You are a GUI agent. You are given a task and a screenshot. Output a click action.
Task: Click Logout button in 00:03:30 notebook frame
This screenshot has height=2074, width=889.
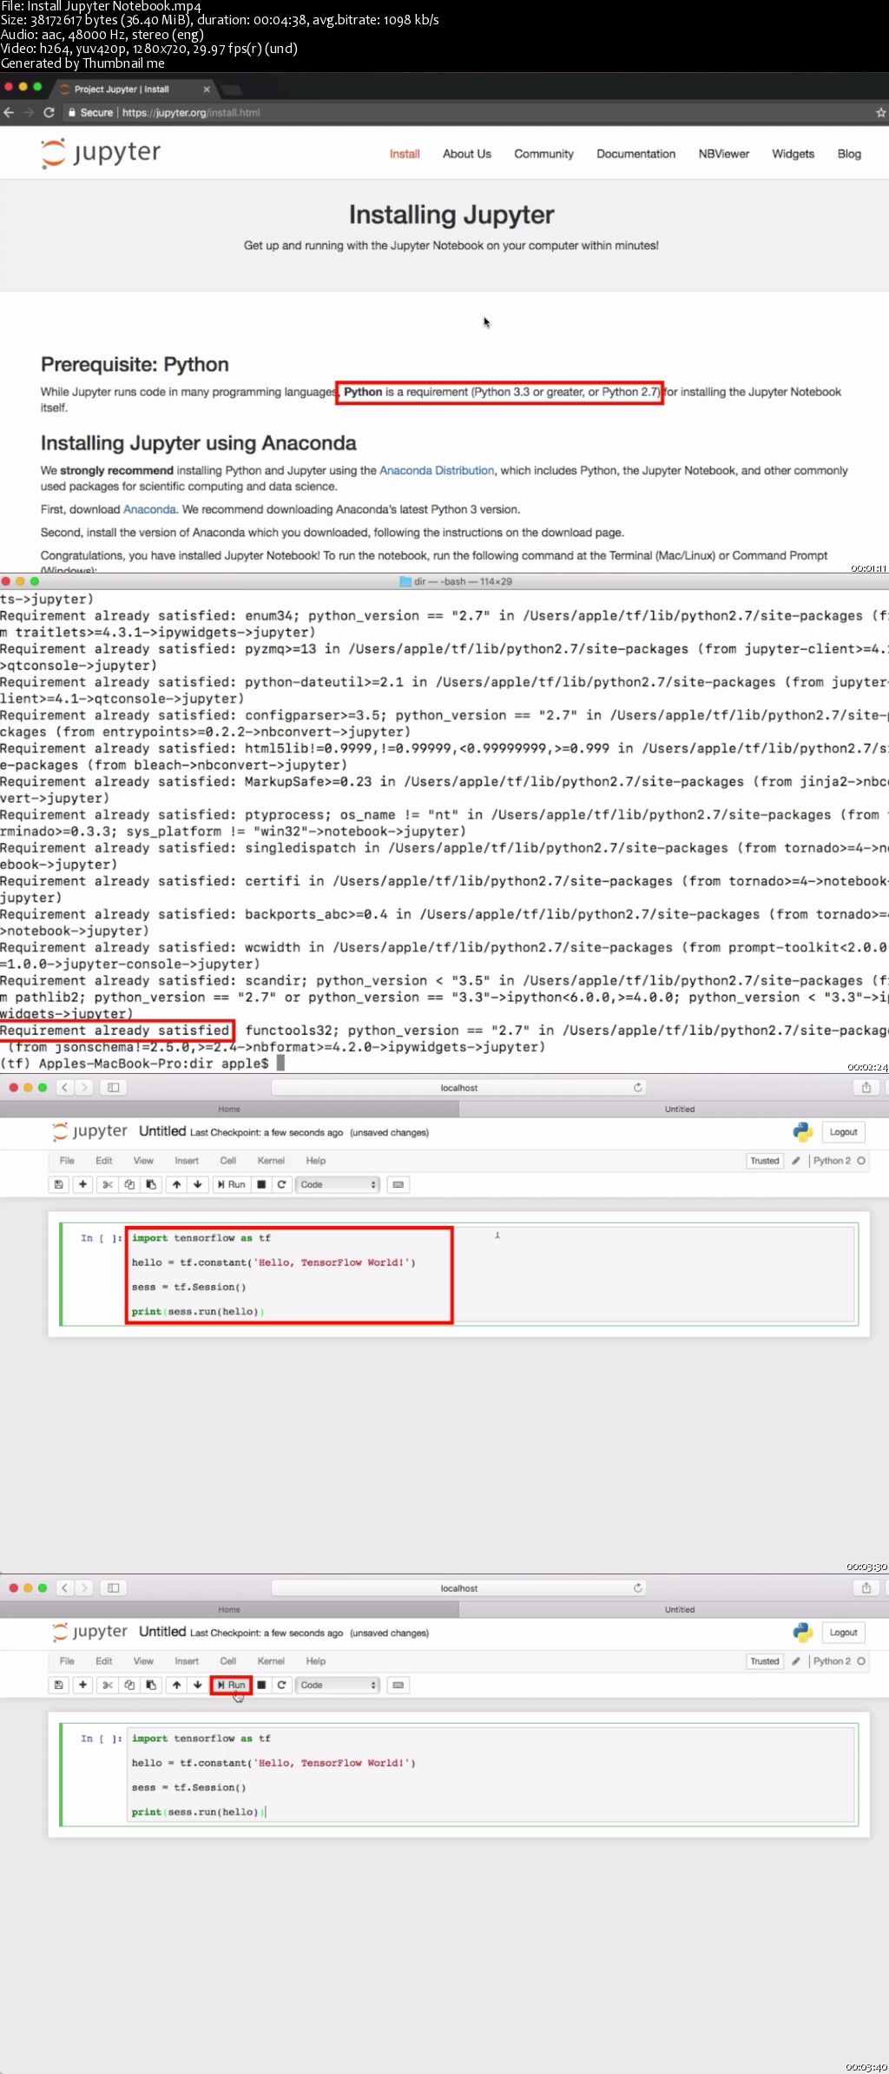(x=843, y=1132)
